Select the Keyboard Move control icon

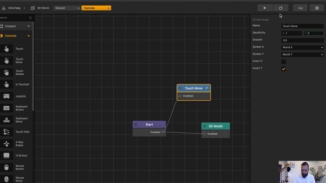pos(7,120)
